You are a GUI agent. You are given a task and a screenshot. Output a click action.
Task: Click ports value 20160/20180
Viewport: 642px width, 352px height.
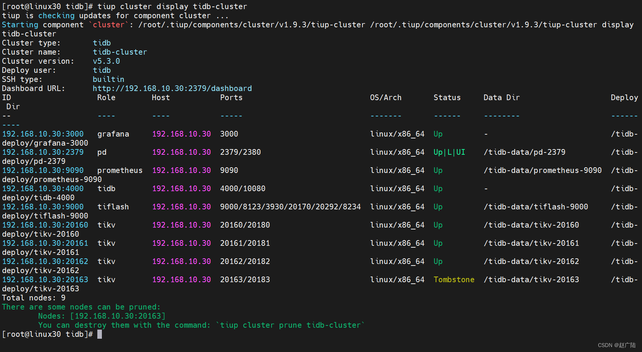(x=245, y=225)
